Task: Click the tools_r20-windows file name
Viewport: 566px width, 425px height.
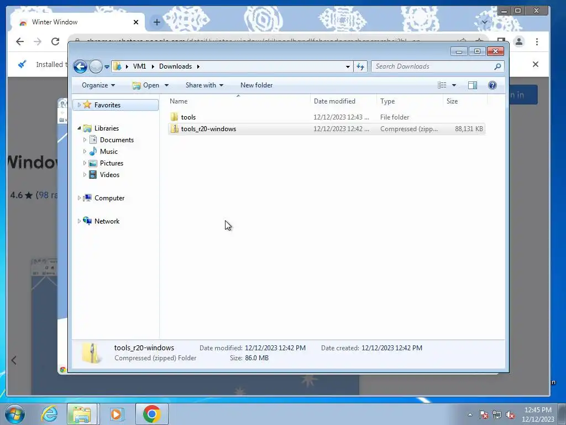Action: click(x=208, y=128)
